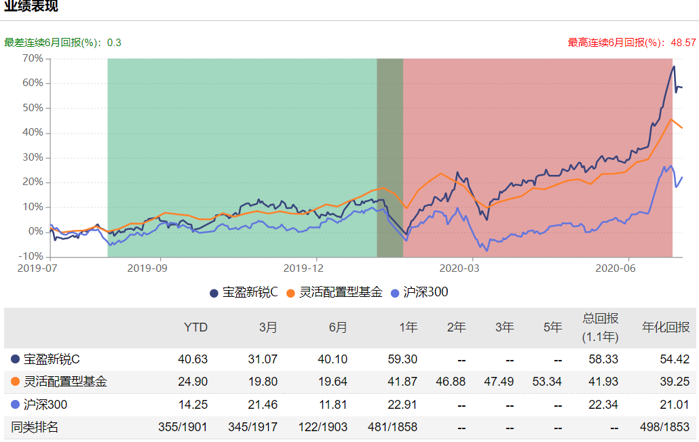Screen dimensions: 699x442
Task: Click the 58.33 total return value
Action: pos(603,359)
